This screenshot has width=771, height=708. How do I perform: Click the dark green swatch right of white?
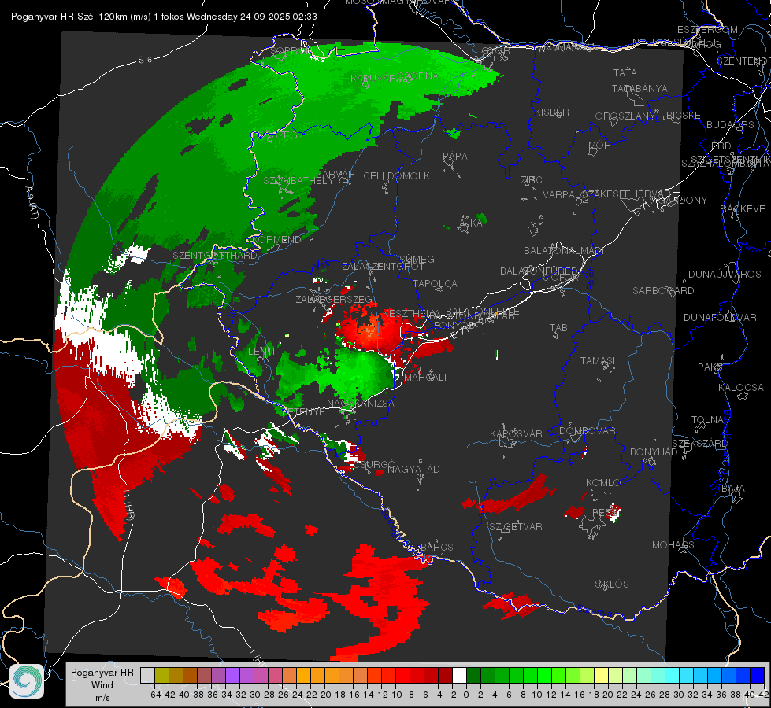(473, 675)
